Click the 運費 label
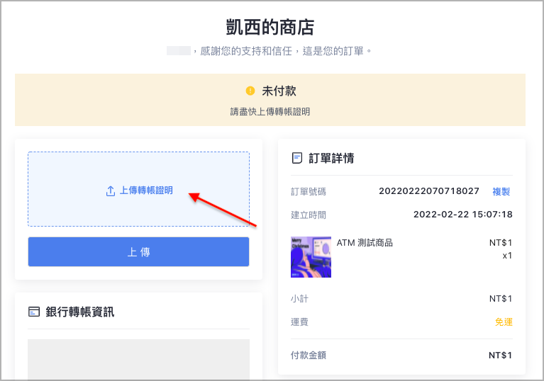 tap(299, 322)
